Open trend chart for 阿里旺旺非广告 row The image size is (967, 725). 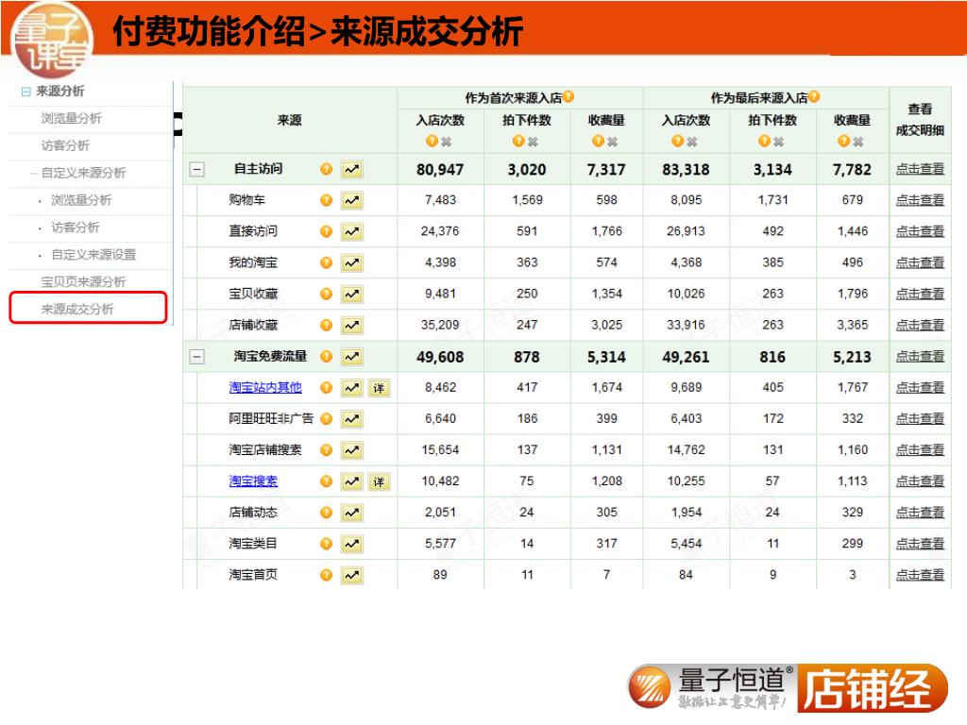351,419
